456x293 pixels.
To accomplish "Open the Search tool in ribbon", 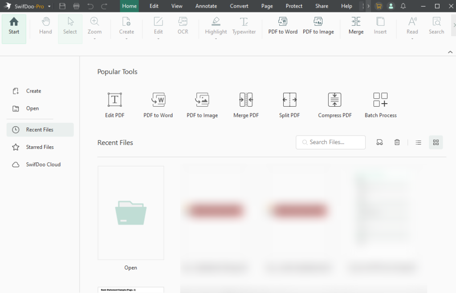I will (436, 26).
